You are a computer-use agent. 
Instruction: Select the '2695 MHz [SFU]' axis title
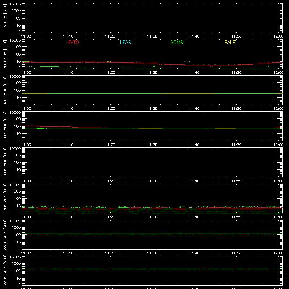pos(5,162)
